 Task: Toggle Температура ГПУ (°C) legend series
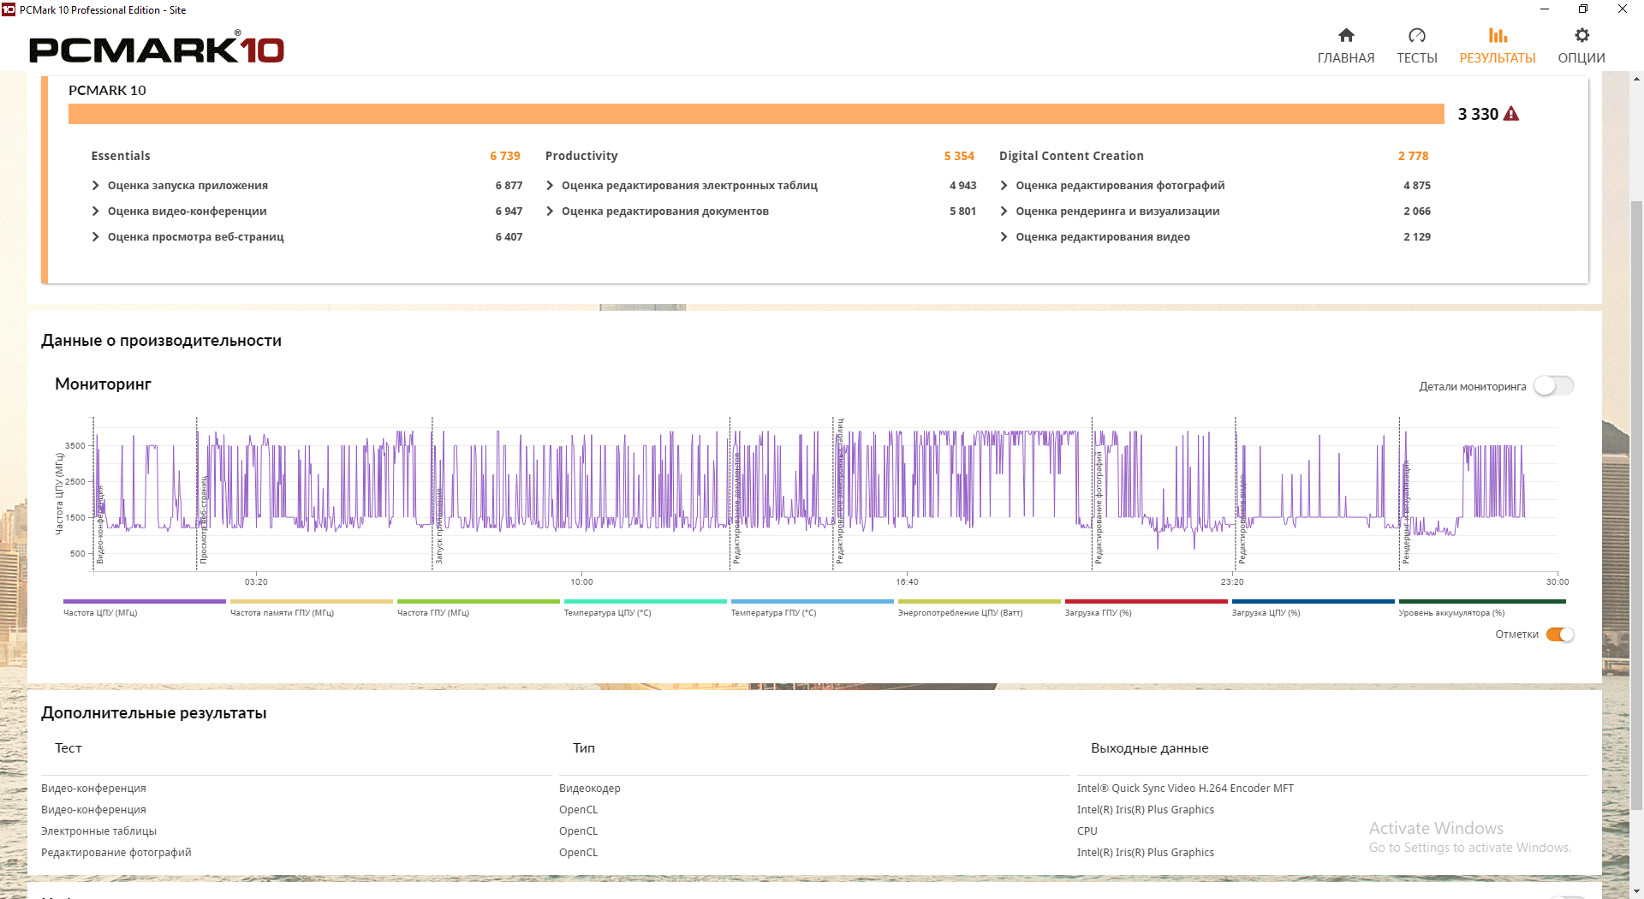[x=812, y=608]
